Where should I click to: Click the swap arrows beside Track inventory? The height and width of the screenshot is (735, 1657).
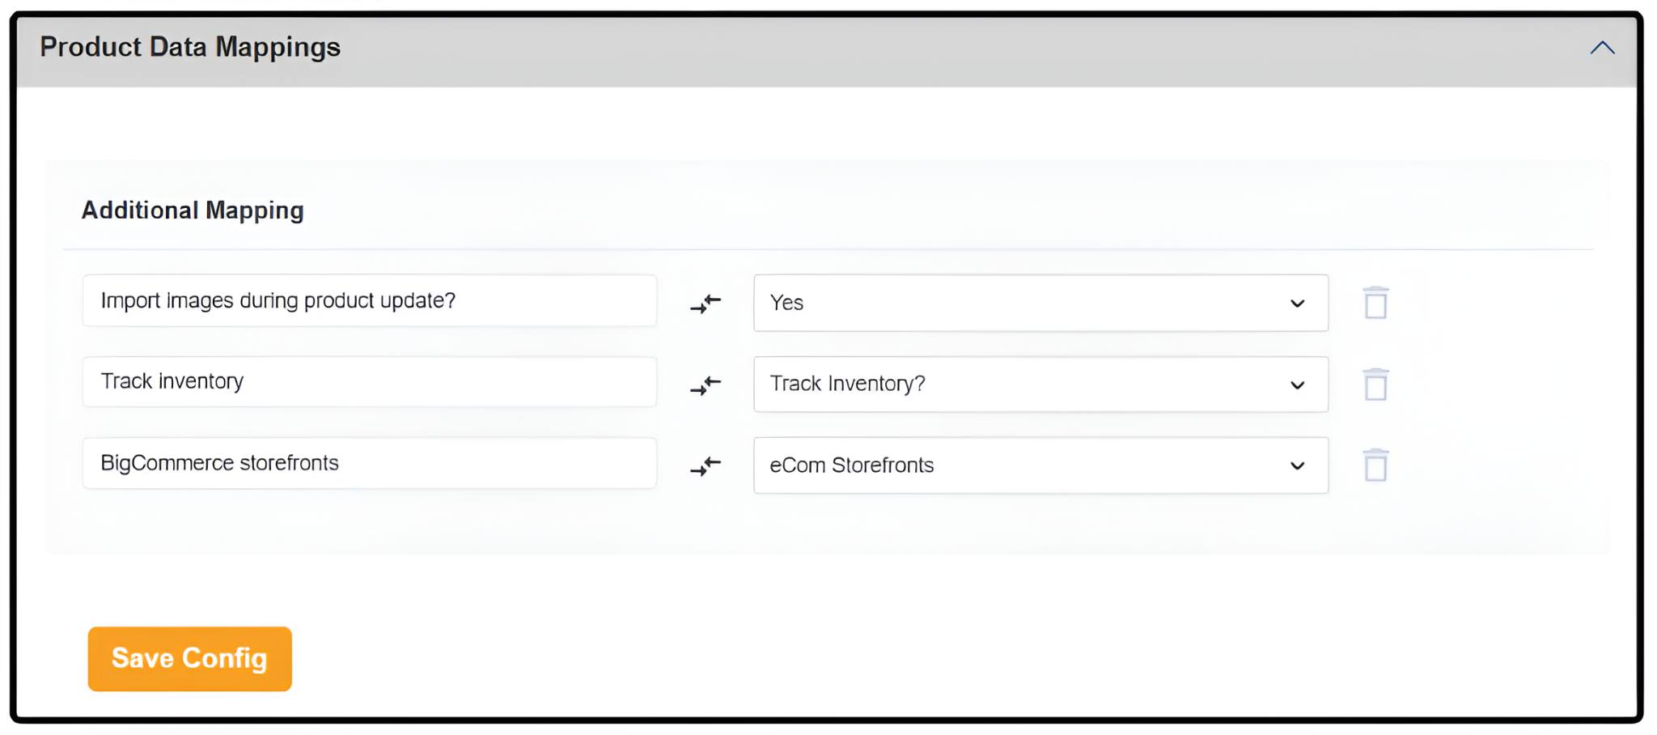(x=706, y=384)
